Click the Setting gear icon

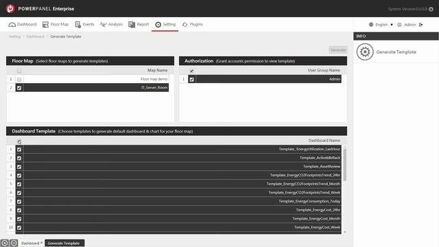click(158, 25)
